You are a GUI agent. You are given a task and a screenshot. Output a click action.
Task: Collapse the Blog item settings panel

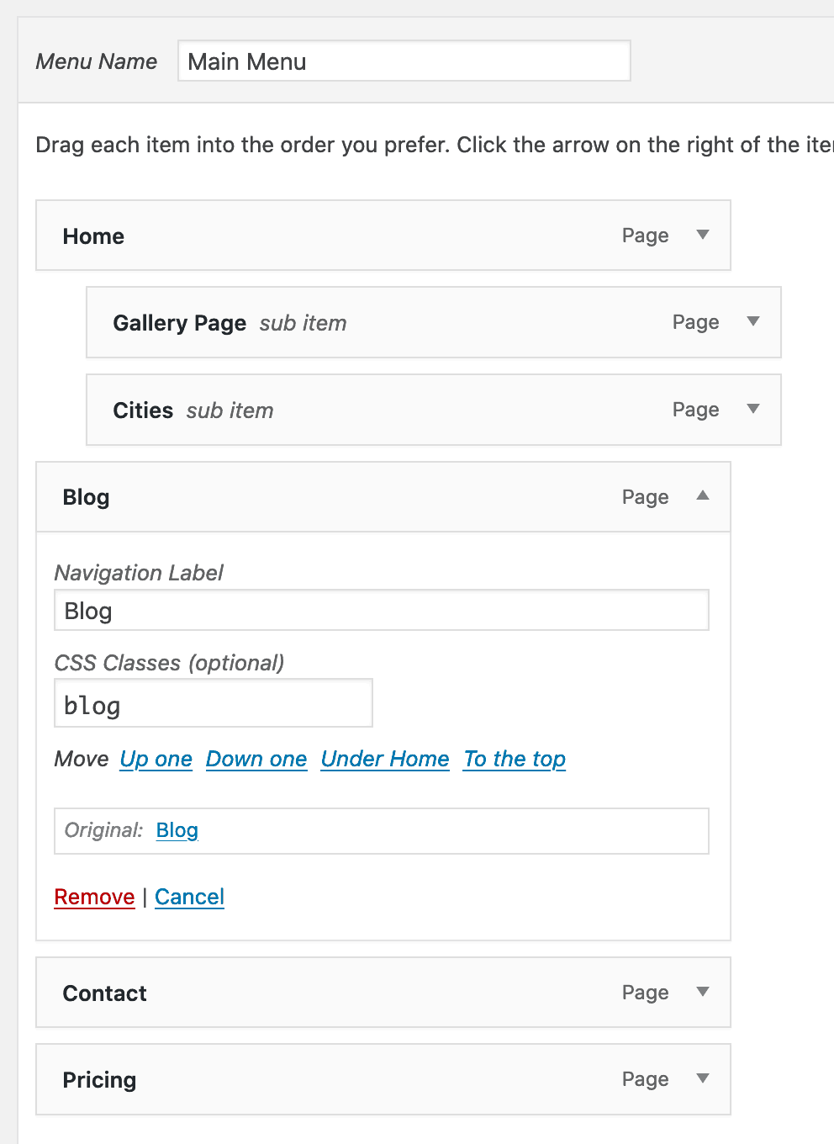click(x=702, y=496)
